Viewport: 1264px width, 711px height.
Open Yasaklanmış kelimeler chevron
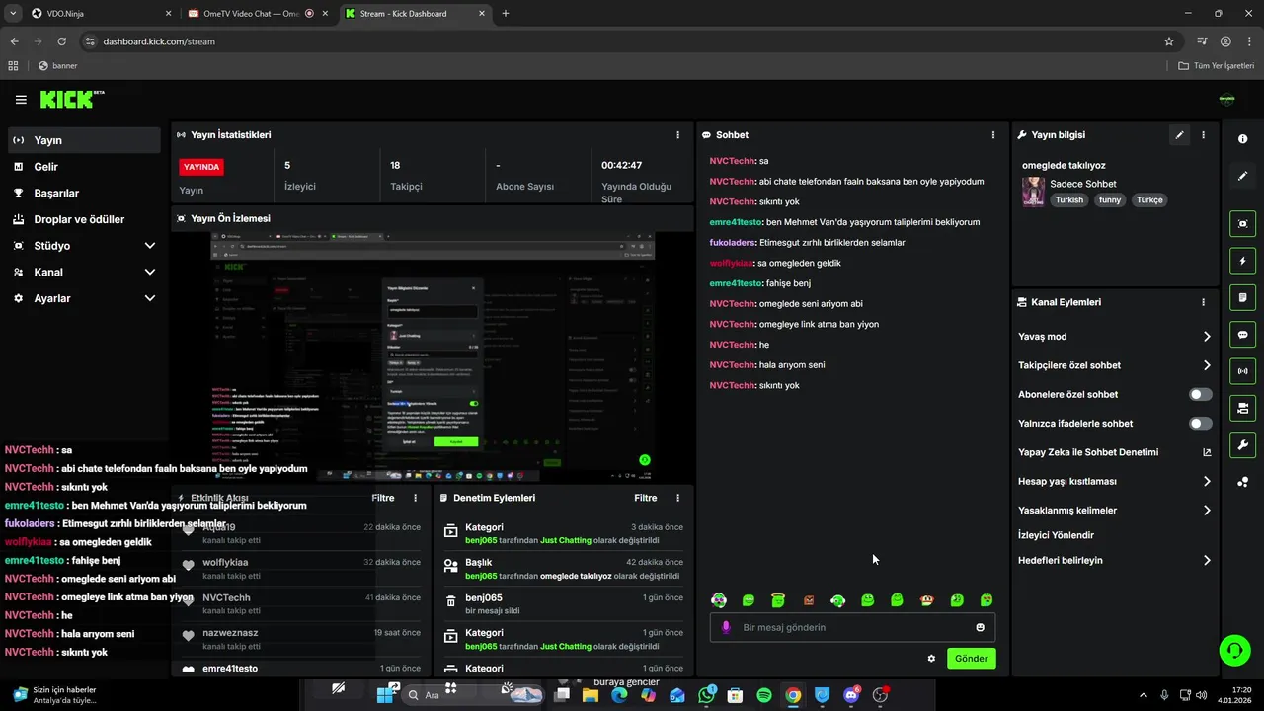coord(1207,511)
